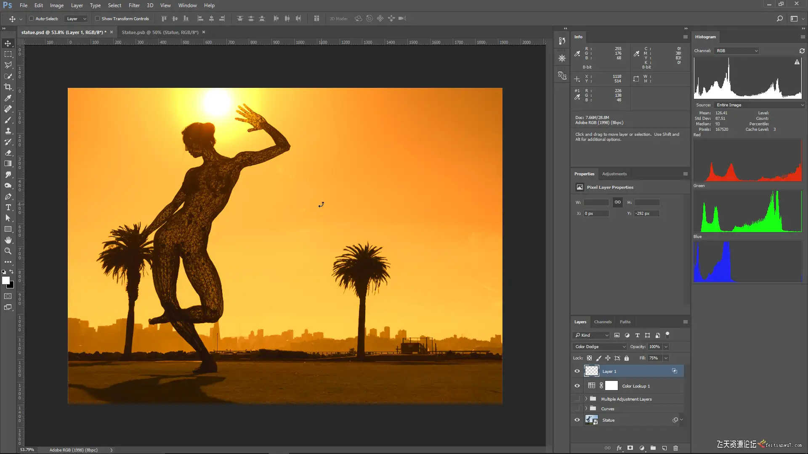Image resolution: width=808 pixels, height=454 pixels.
Task: Enable Show Transform Controls checkbox
Action: 98,18
